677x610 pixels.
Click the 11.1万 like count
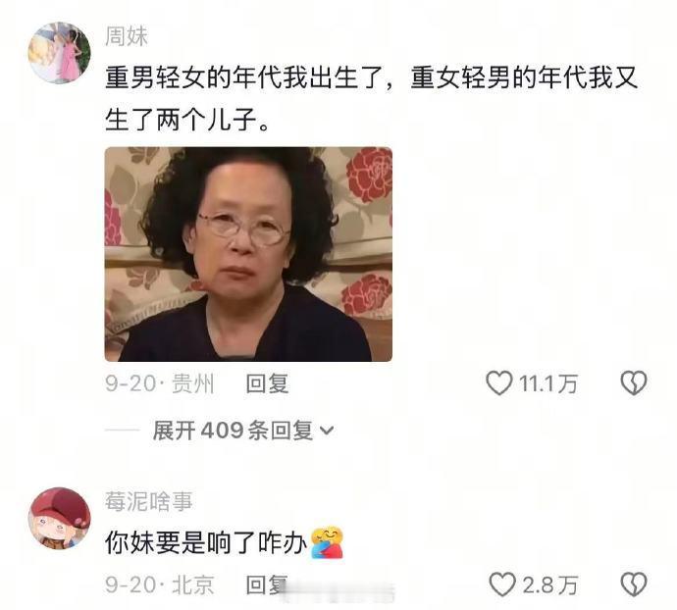(x=548, y=383)
